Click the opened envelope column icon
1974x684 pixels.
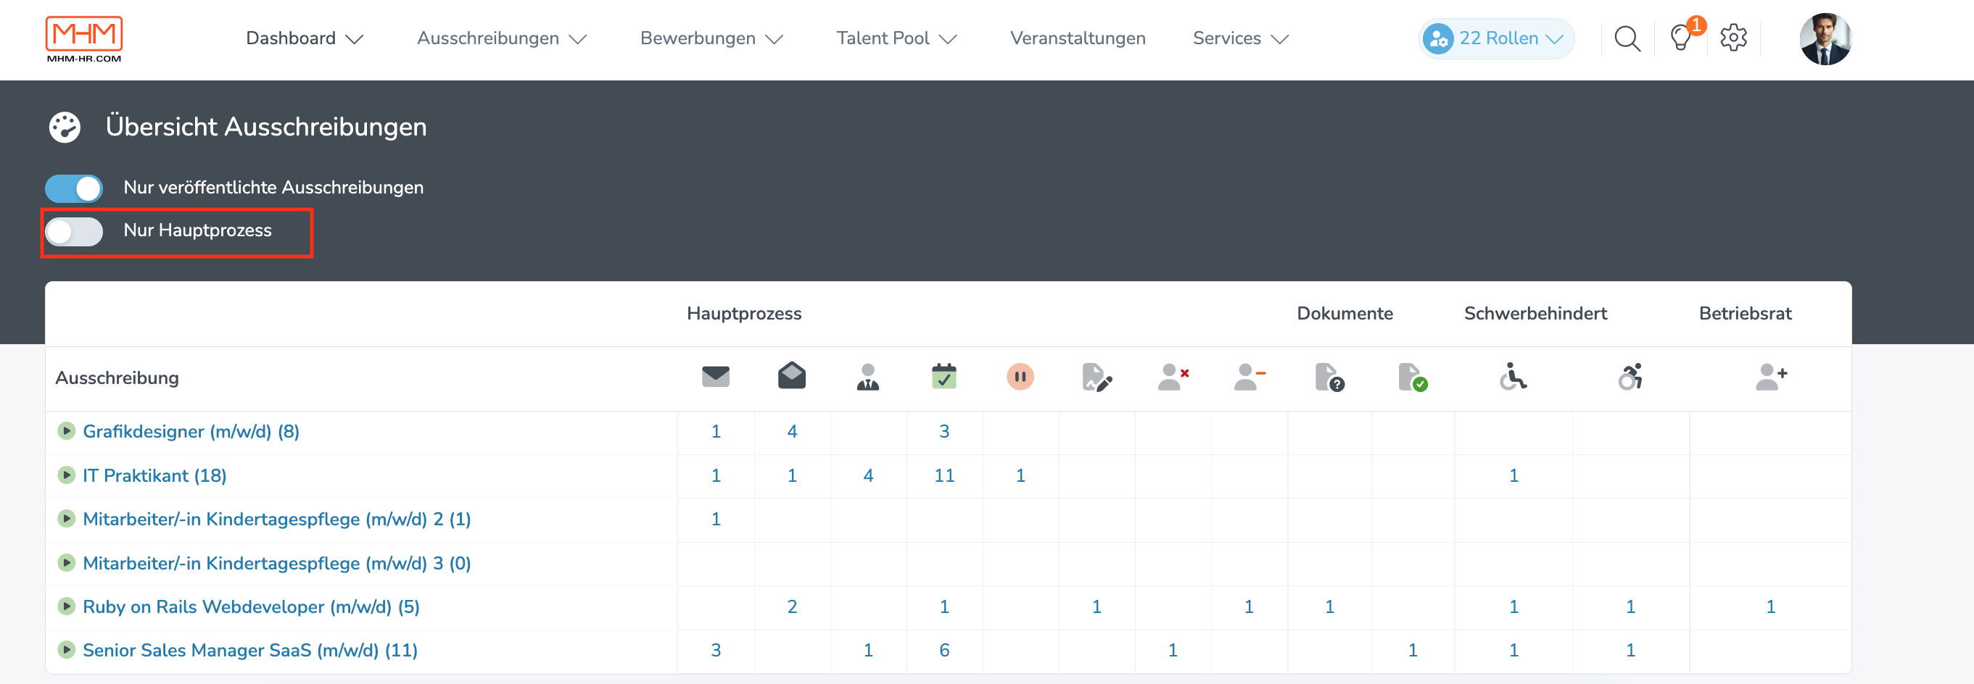[x=790, y=376]
